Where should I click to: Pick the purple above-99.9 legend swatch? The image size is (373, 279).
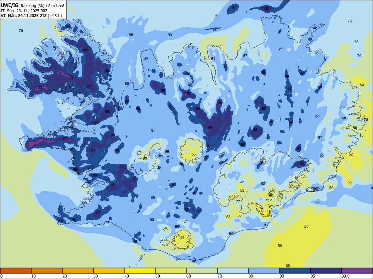357,271
